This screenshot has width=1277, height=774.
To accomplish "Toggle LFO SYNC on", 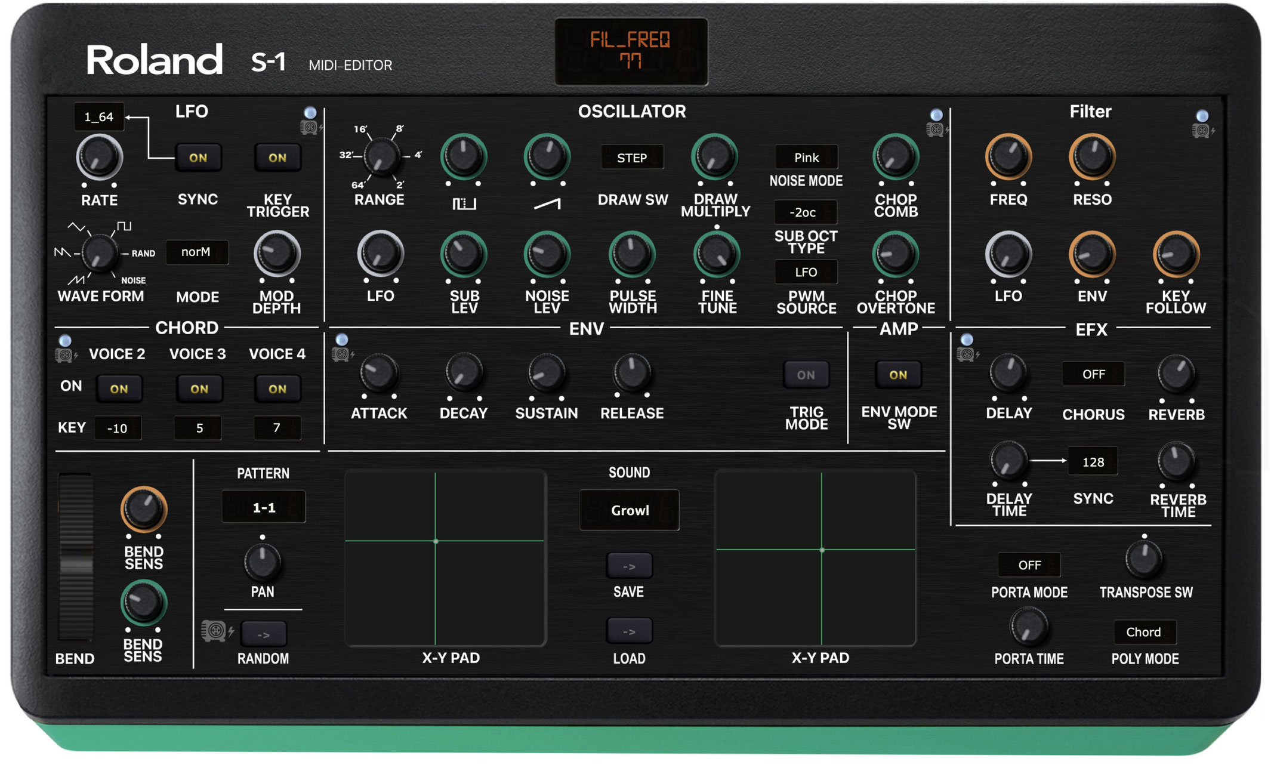I will tap(198, 158).
